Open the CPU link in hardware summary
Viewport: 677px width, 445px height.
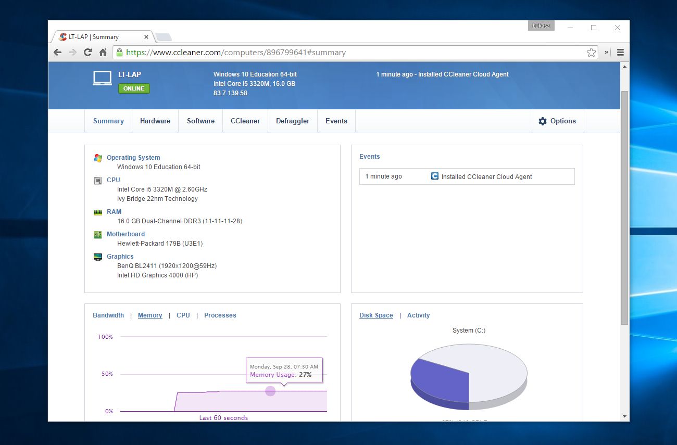pos(114,180)
